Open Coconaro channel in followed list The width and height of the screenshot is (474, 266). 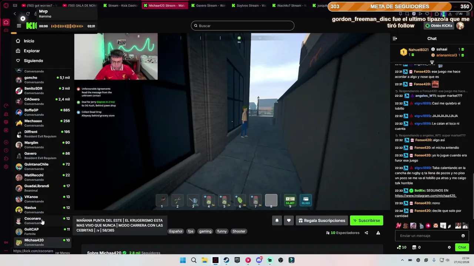[x=43, y=221]
